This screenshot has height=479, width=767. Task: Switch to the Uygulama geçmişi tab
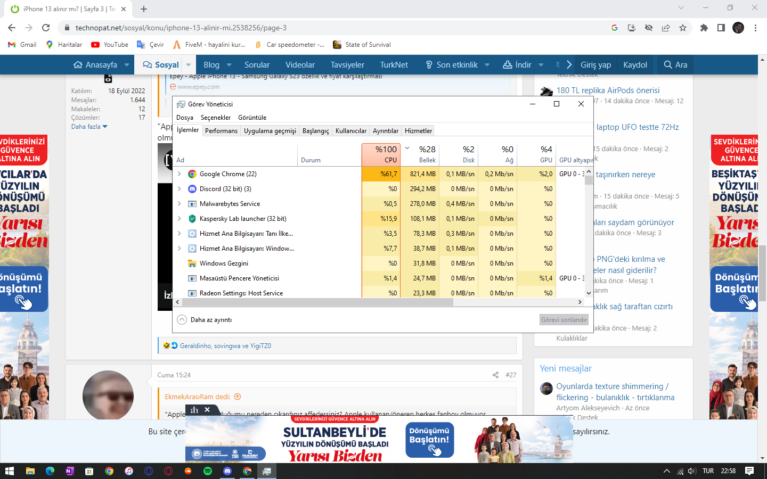click(270, 131)
